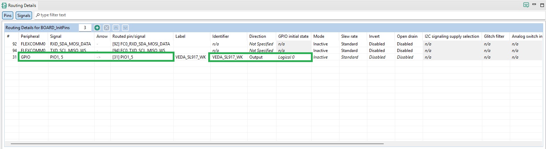Select the FLEXCOMM0 peripheral cell in row 92

[33, 44]
